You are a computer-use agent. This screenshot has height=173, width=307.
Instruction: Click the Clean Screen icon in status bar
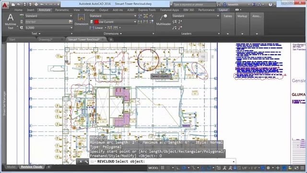pos(296,168)
